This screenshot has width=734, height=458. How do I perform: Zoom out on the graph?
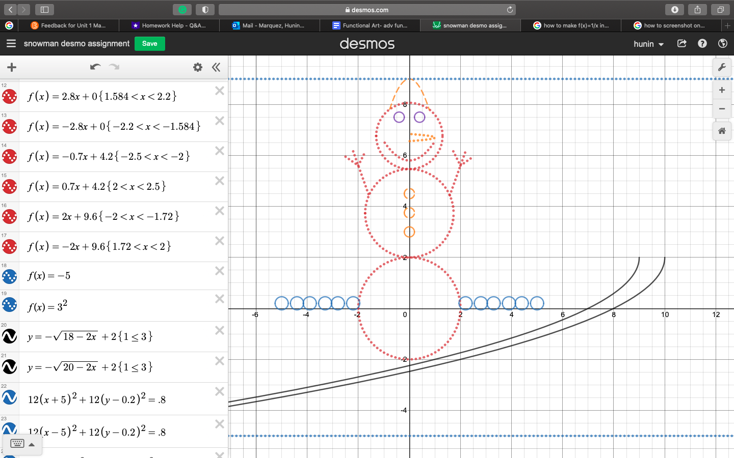tap(722, 108)
